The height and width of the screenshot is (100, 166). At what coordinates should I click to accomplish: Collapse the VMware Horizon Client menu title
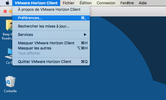(x=36, y=3)
